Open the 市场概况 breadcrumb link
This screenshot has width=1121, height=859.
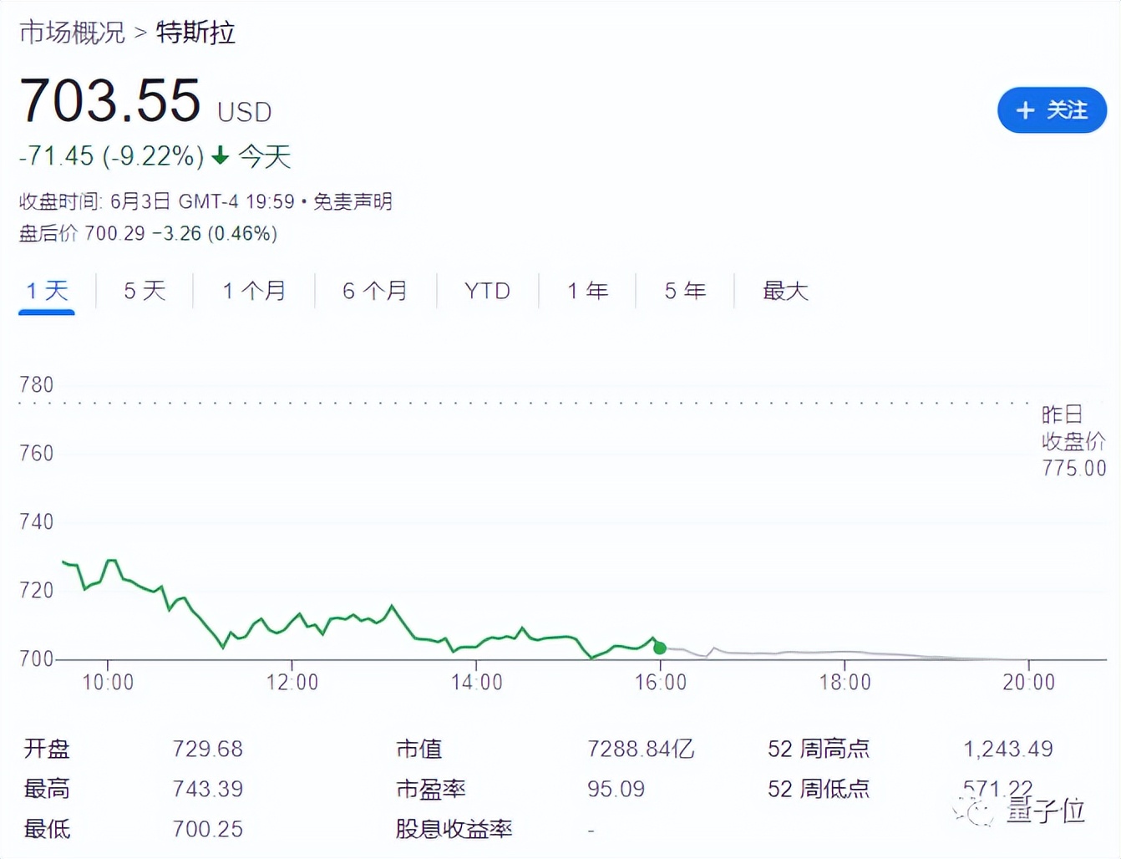72,33
